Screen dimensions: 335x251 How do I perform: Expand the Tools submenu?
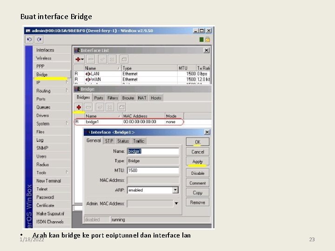pyautogui.click(x=67, y=172)
